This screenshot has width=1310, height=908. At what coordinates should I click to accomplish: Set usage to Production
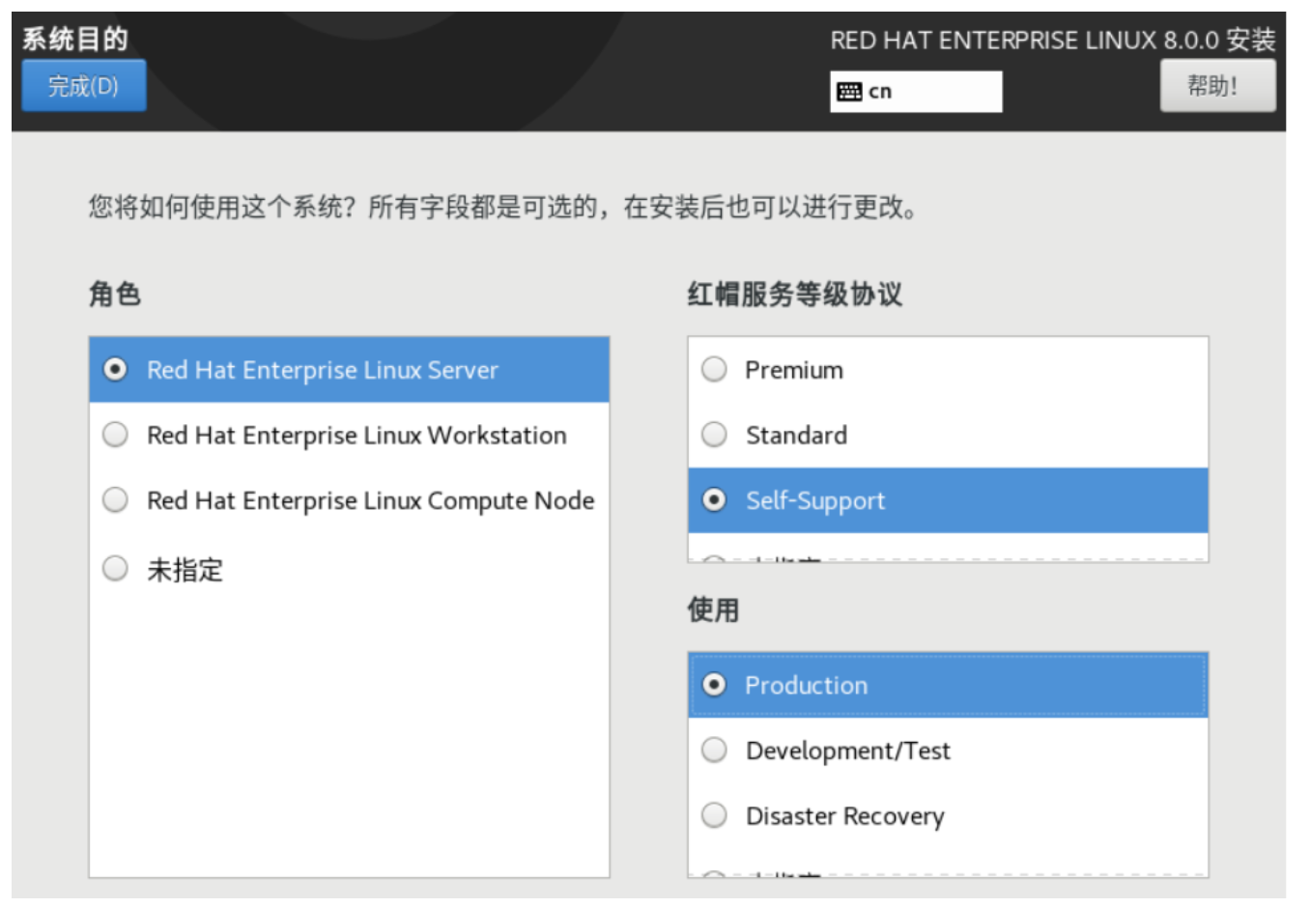click(805, 685)
